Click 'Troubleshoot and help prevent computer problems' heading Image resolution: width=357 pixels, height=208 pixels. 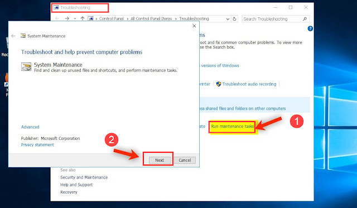(x=81, y=52)
